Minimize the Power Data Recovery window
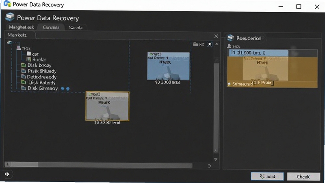This screenshot has height=183, width=325. 281,7
